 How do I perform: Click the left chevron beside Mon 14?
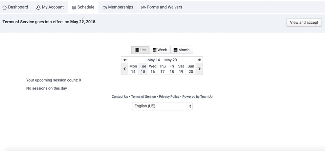(x=125, y=69)
